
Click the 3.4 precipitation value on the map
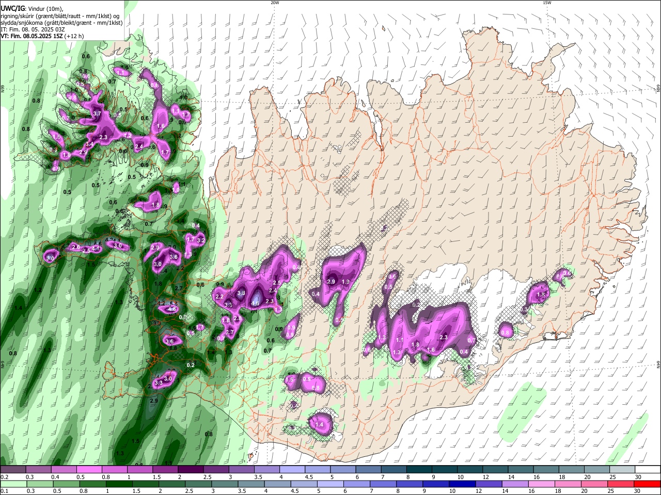click(90, 144)
